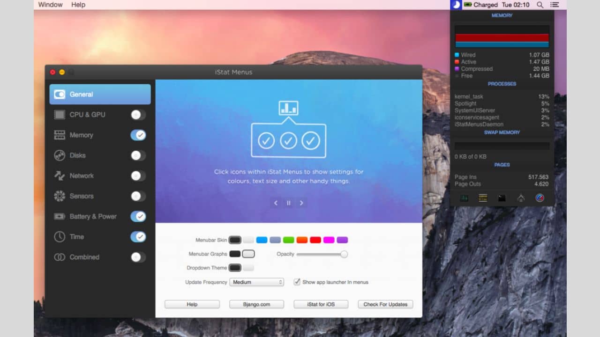600x337 pixels.
Task: Open the Combined rings icon
Action: (60, 257)
